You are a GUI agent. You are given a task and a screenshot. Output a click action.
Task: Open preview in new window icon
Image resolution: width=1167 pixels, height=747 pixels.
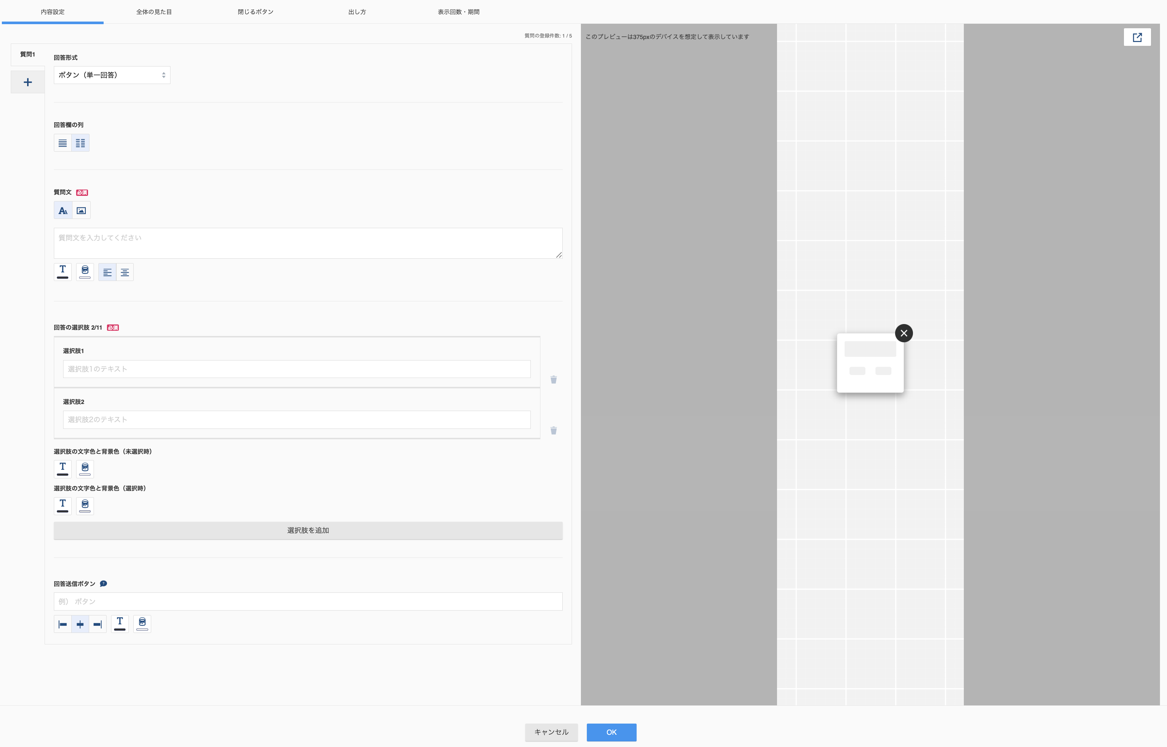pyautogui.click(x=1137, y=37)
